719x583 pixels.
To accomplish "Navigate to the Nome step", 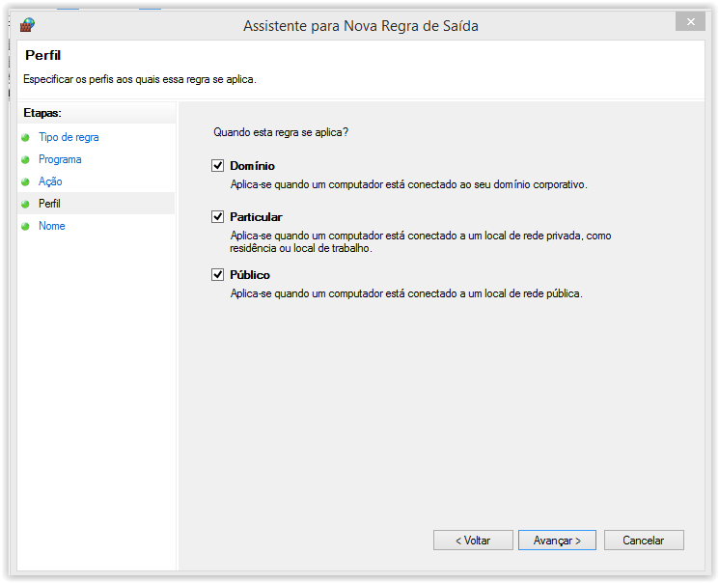I will [52, 226].
